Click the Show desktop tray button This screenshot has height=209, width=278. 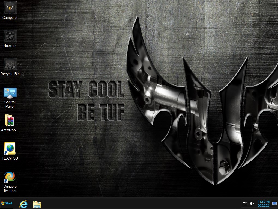pos(274,204)
